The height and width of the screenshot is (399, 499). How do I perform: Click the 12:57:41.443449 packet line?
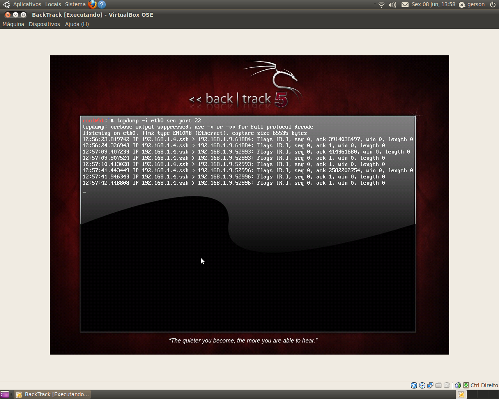point(248,171)
